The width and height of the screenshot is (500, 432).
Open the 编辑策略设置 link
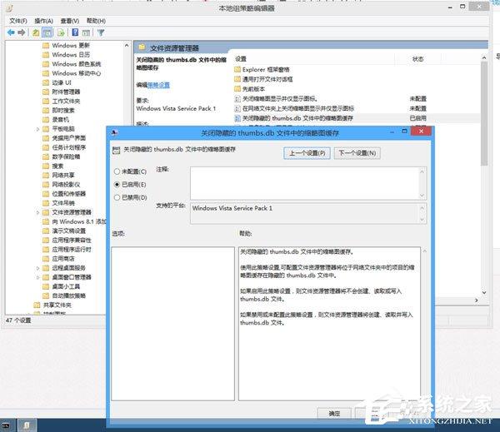pyautogui.click(x=158, y=85)
